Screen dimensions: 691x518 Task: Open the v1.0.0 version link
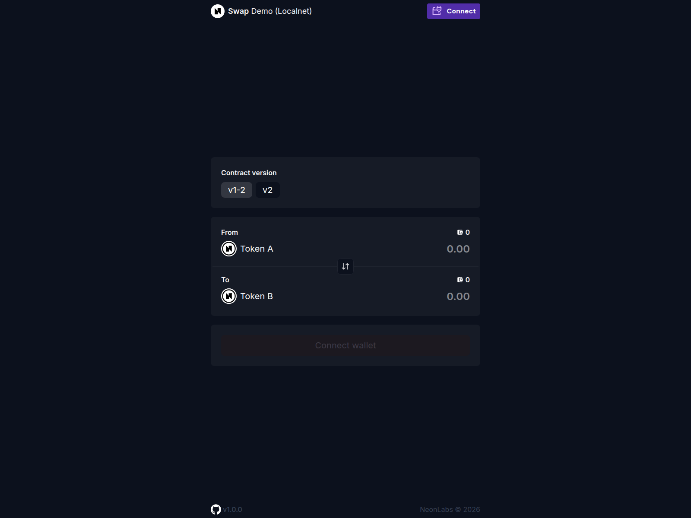tap(232, 509)
